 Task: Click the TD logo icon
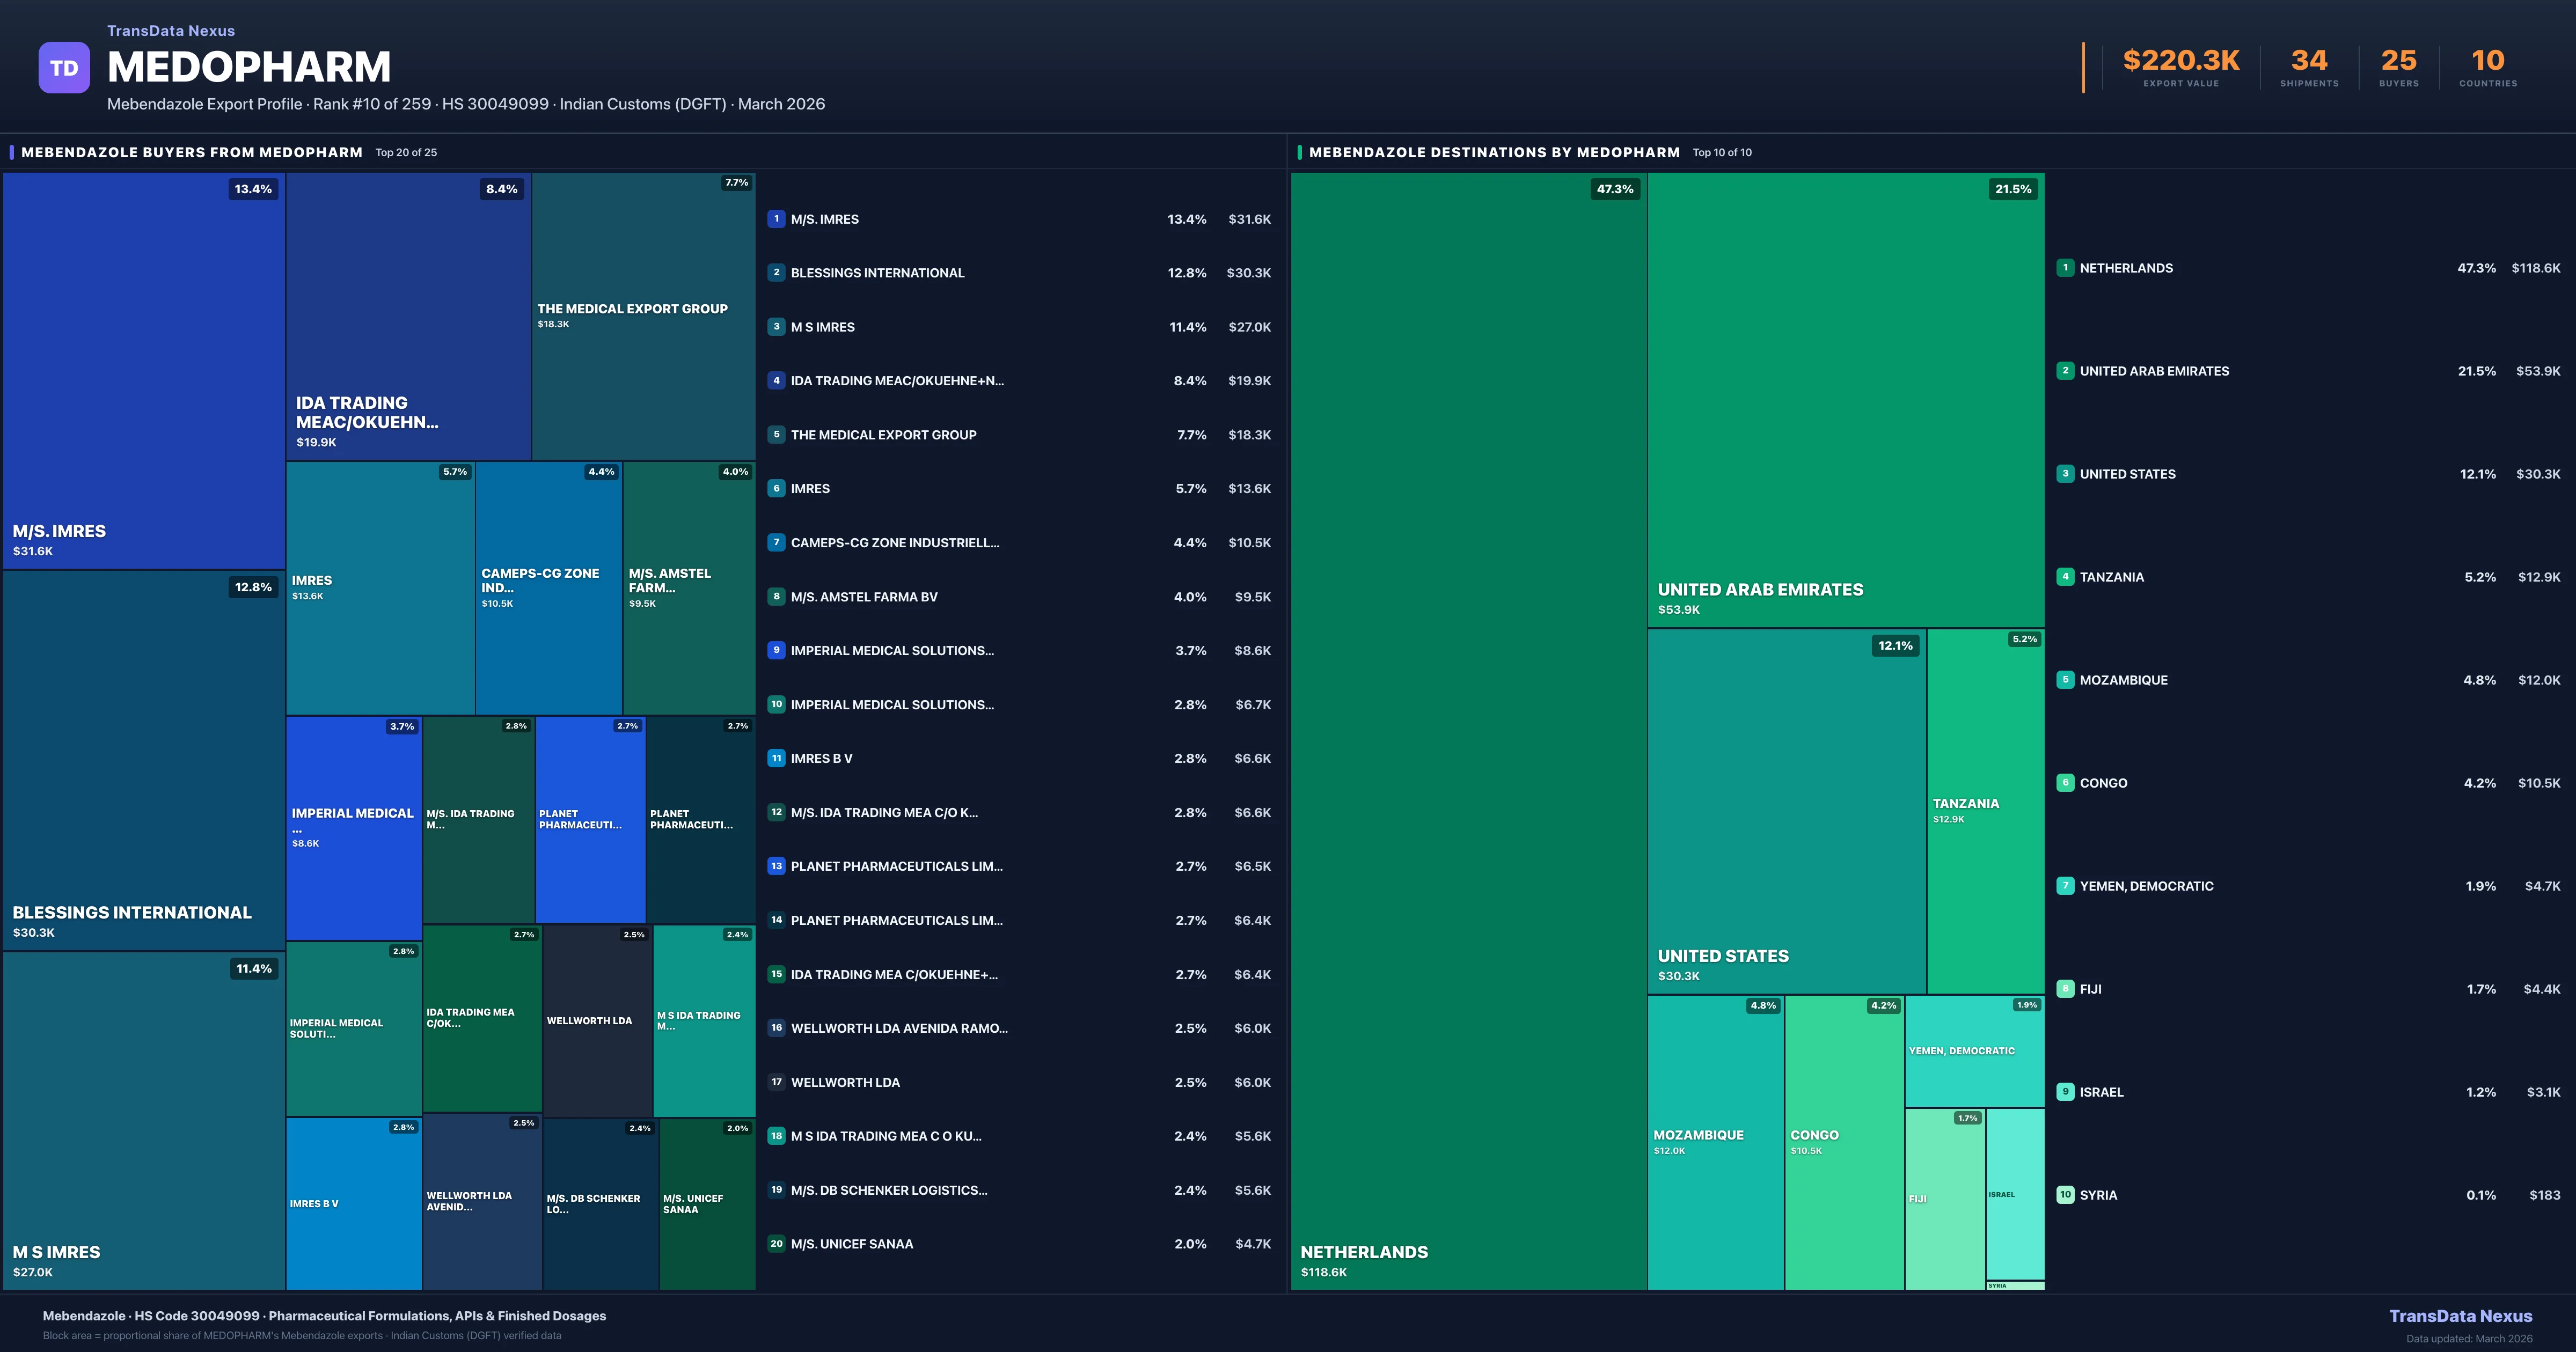click(x=64, y=68)
